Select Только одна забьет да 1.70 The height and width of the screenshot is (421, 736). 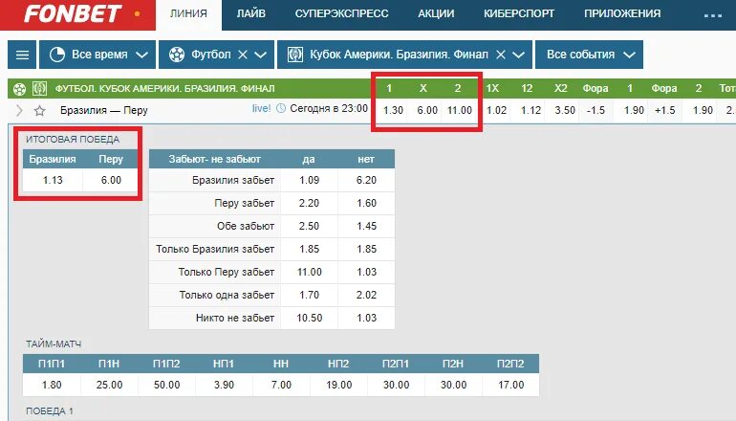point(309,295)
